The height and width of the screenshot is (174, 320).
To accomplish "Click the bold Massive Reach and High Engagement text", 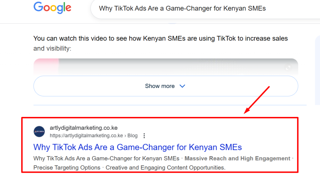I will pyautogui.click(x=237, y=158).
